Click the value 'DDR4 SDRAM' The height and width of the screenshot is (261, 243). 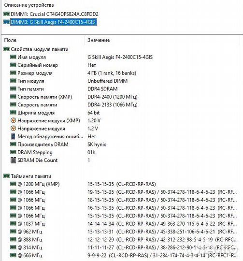point(102,89)
